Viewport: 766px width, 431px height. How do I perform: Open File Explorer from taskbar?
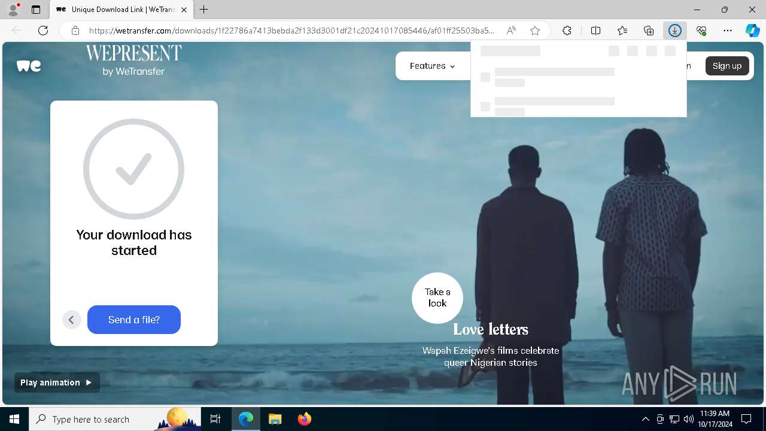coord(275,419)
